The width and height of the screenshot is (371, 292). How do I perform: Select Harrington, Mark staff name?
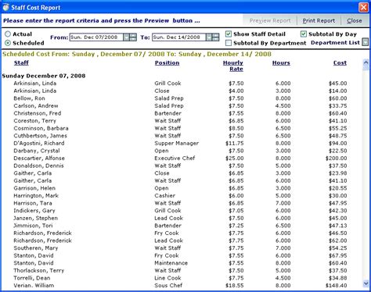pos(36,196)
